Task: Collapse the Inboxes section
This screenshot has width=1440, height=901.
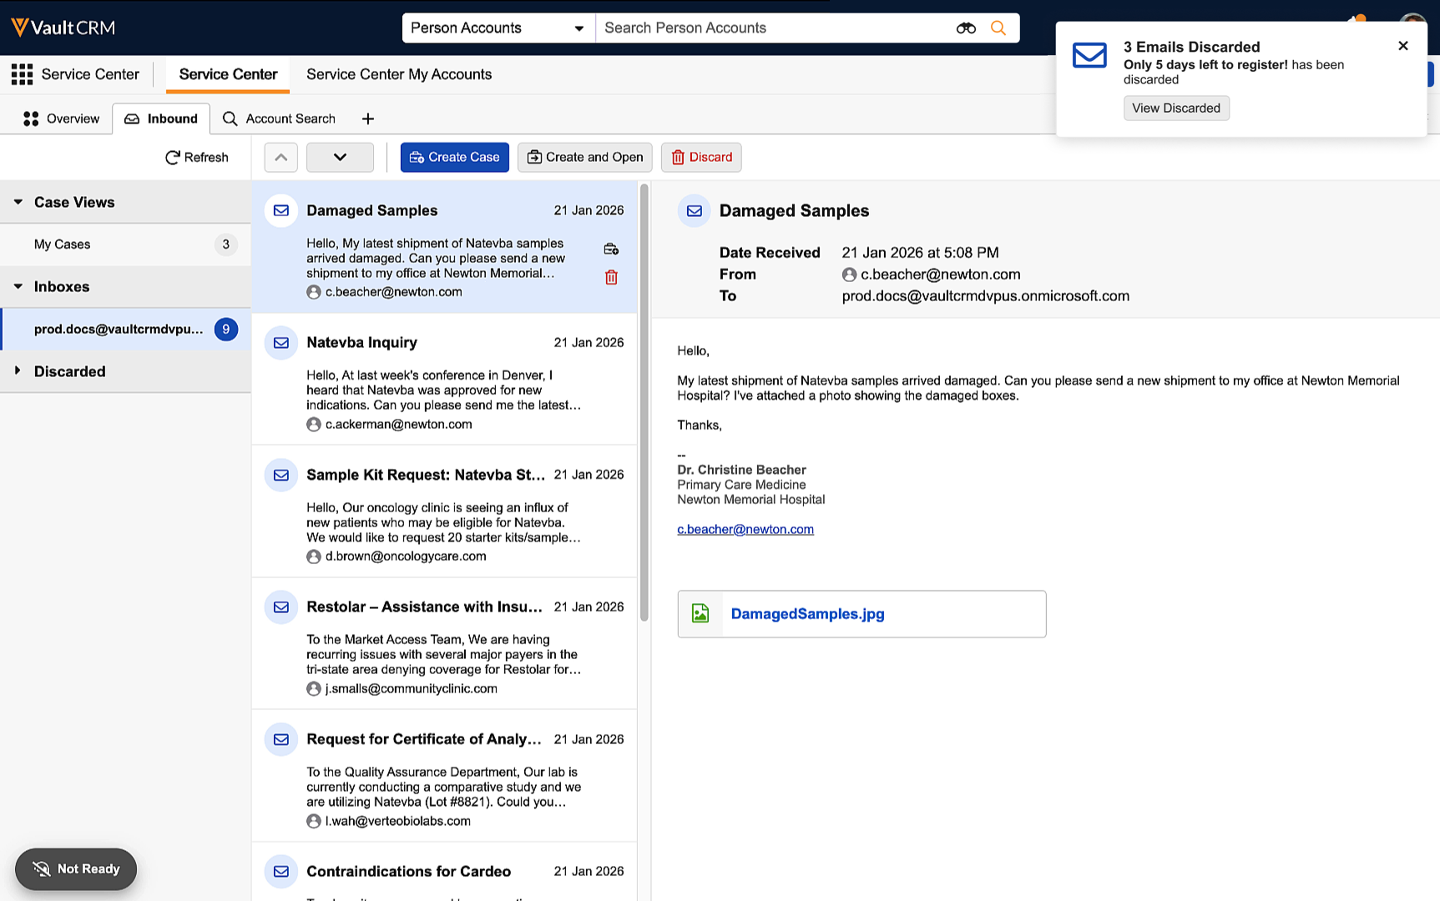Action: pyautogui.click(x=18, y=286)
